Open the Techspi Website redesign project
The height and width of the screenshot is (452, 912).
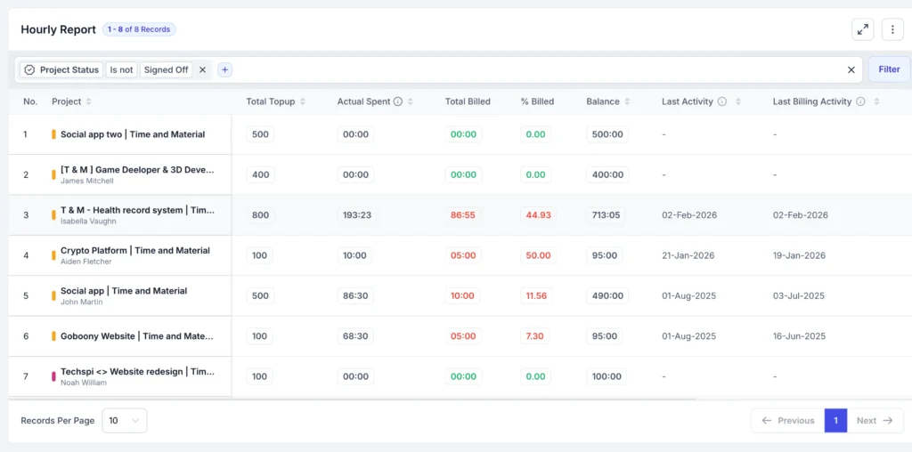click(137, 372)
